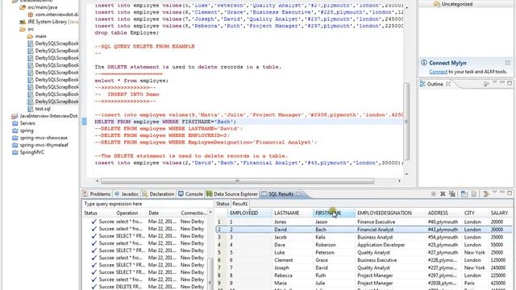Click the SALARY column header
The width and height of the screenshot is (516, 290).
499,213
